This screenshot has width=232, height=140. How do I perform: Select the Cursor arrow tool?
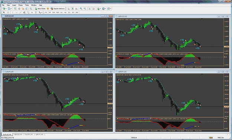point(4,12)
